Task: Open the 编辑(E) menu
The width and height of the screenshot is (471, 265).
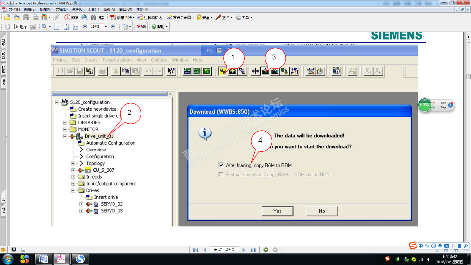Action: (30, 9)
